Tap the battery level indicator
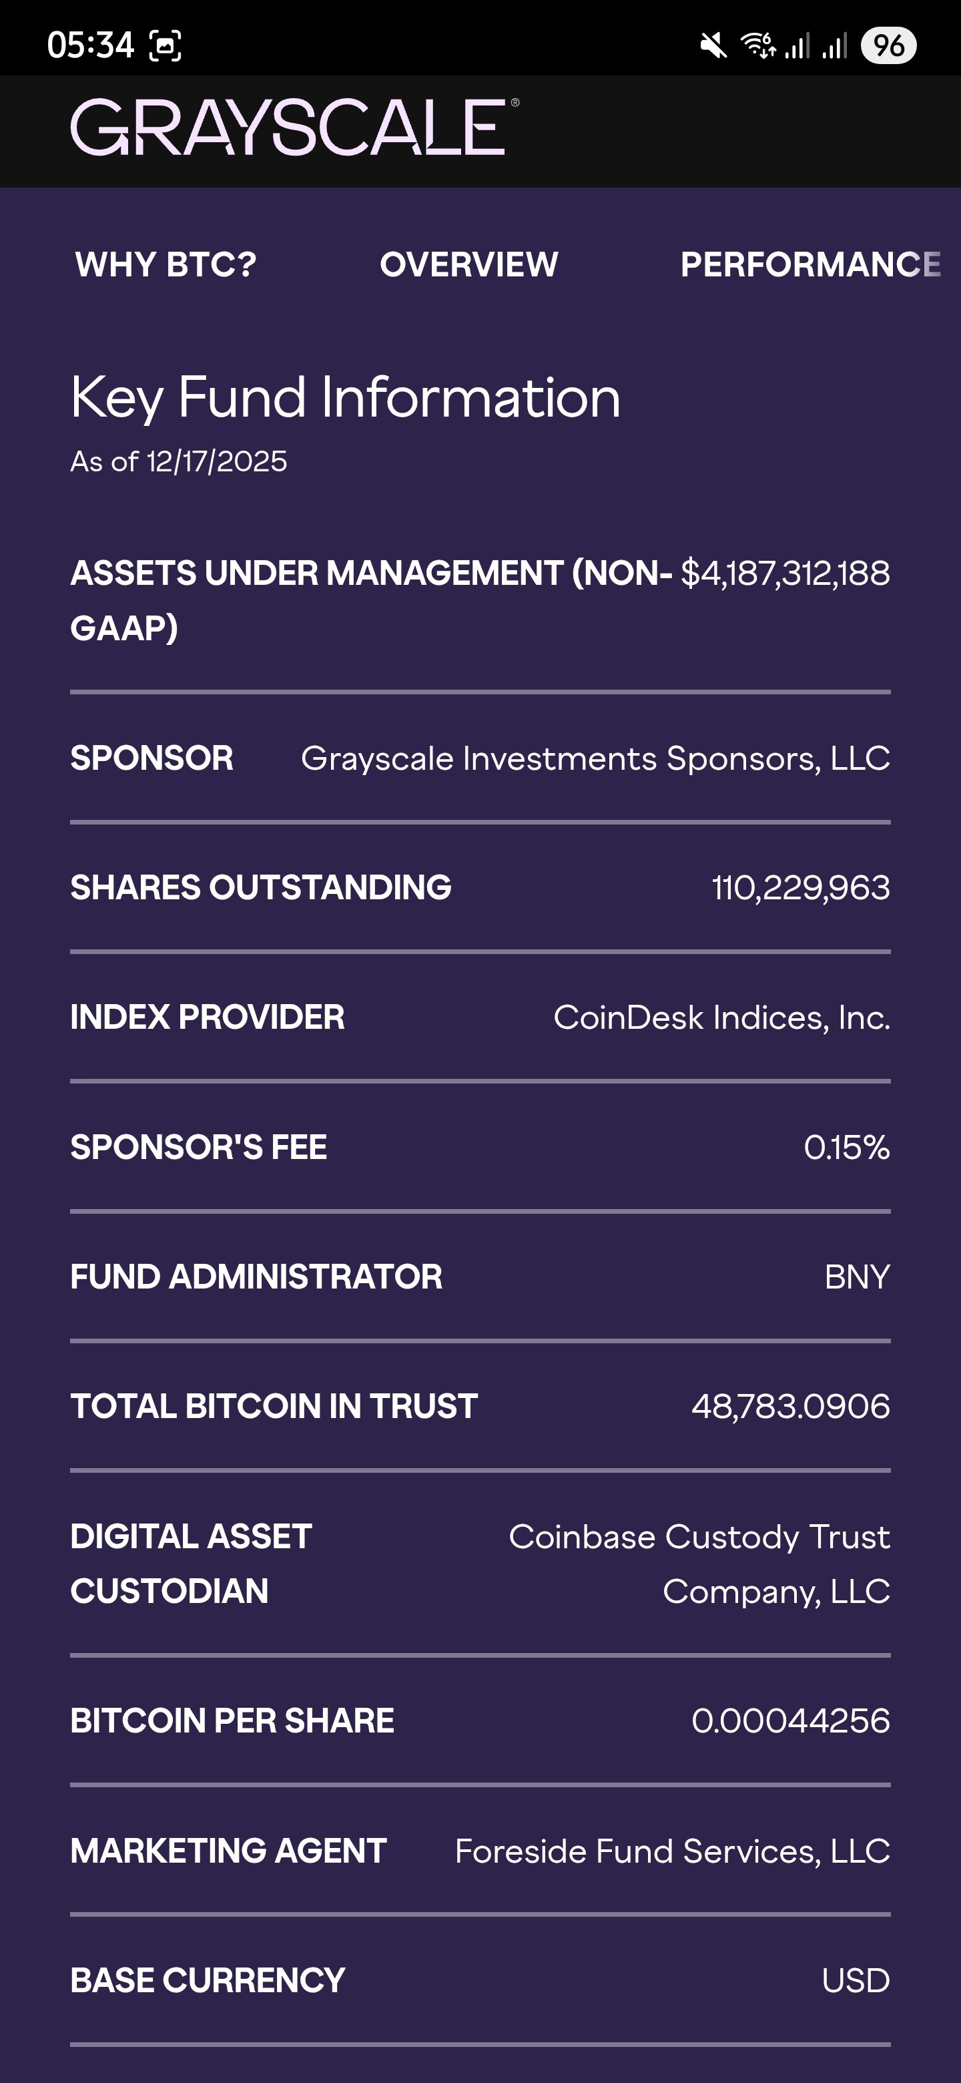Viewport: 961px width, 2083px height. click(888, 46)
